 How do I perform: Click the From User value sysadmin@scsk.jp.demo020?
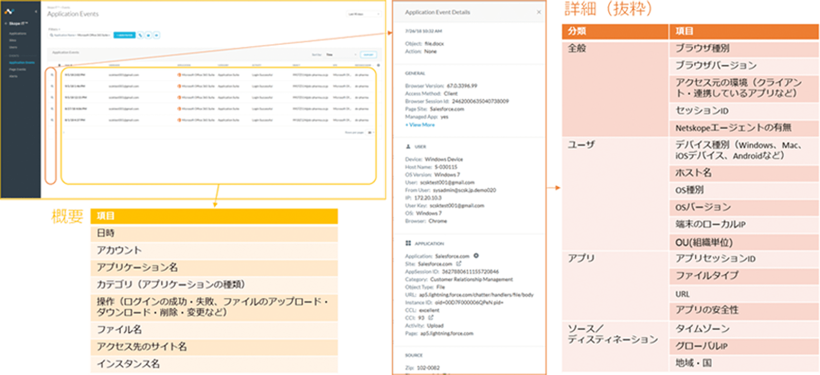[x=464, y=190]
